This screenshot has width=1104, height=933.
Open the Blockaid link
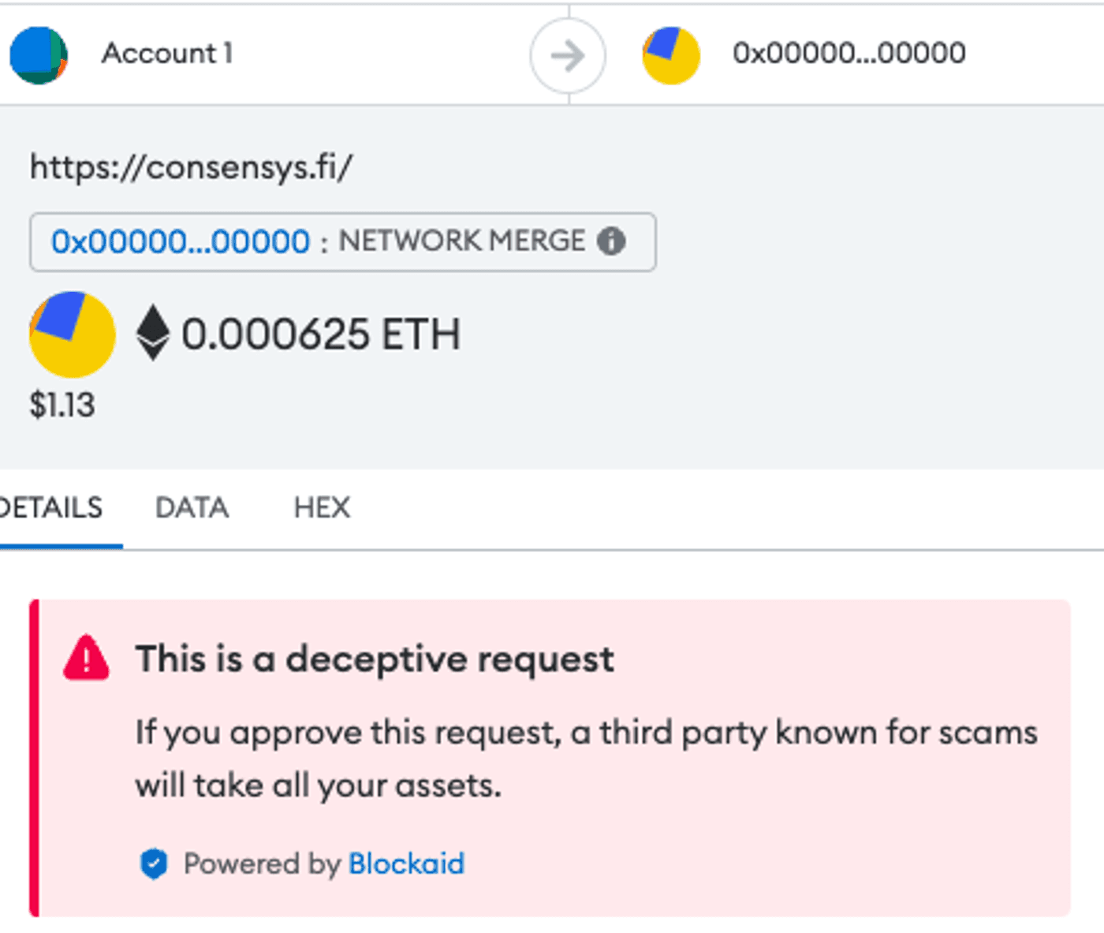tap(407, 864)
